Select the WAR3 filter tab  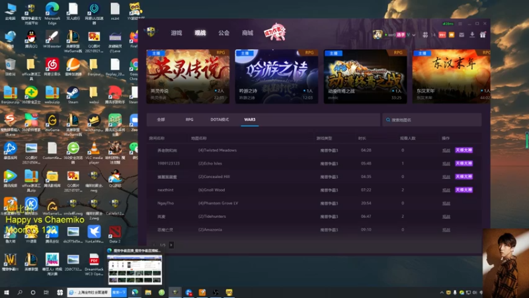[x=250, y=120]
